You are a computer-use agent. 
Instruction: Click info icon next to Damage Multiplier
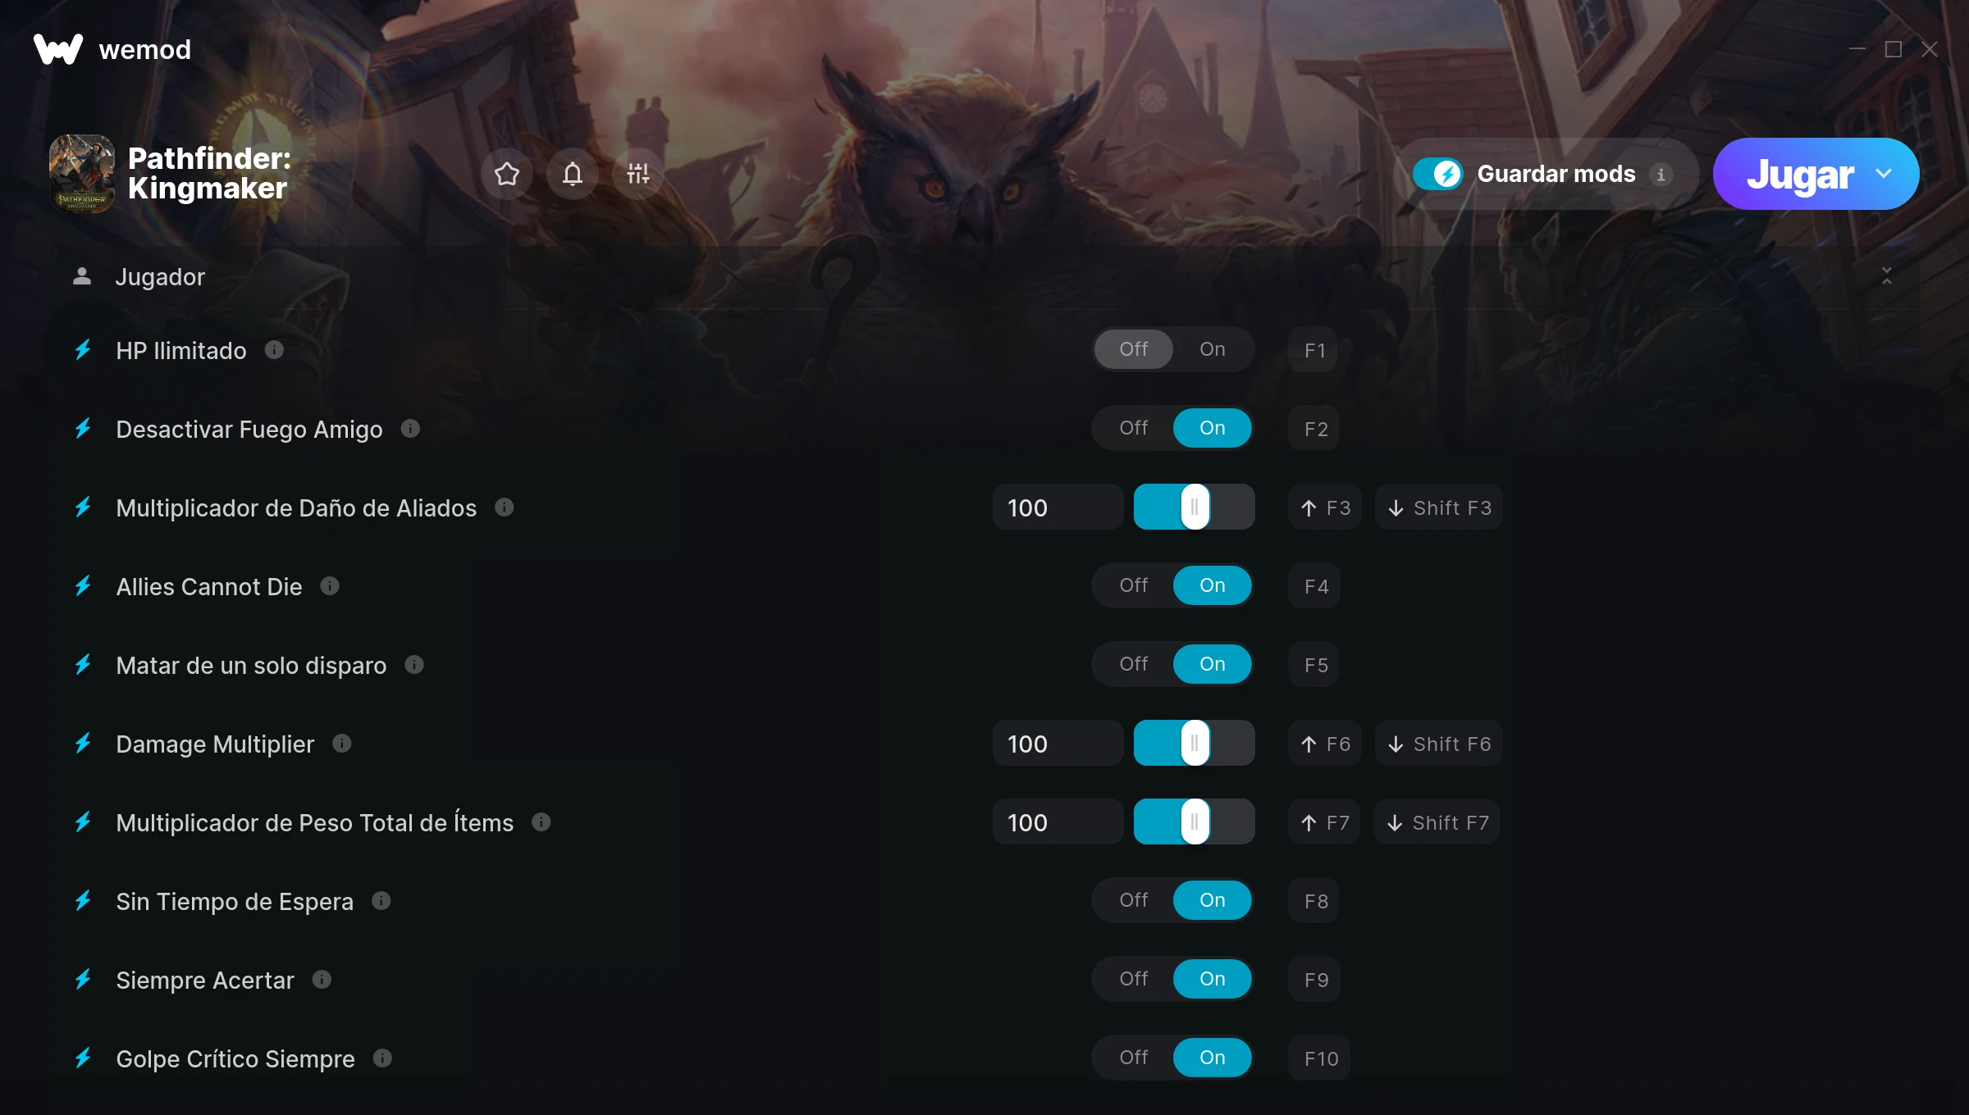coord(342,744)
